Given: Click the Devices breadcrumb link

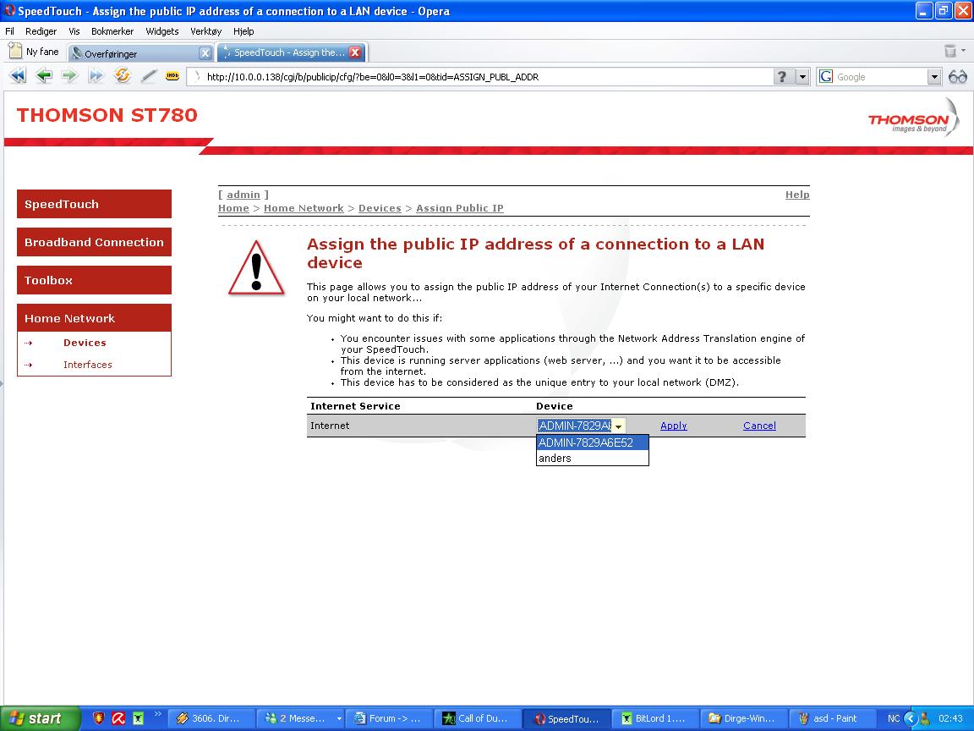Looking at the screenshot, I should pyautogui.click(x=380, y=208).
